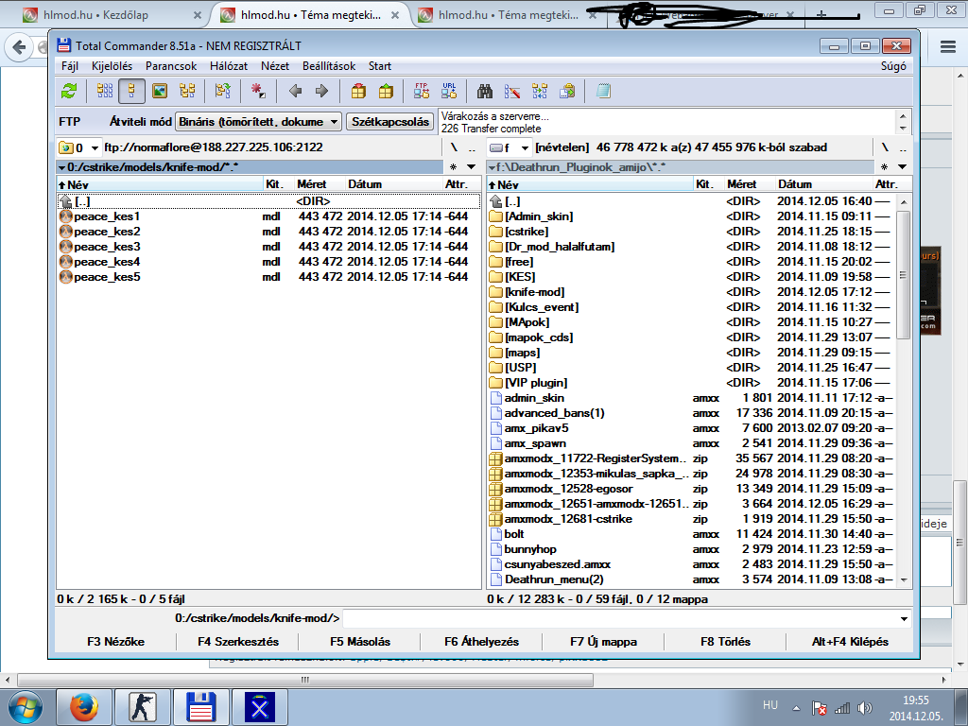The image size is (968, 726).
Task: Open the notepad icon in the toolbar
Action: click(603, 92)
